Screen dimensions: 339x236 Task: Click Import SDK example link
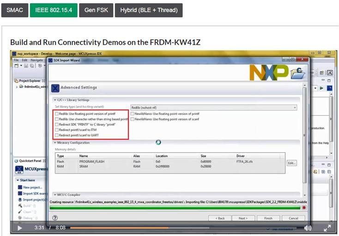click(35, 193)
